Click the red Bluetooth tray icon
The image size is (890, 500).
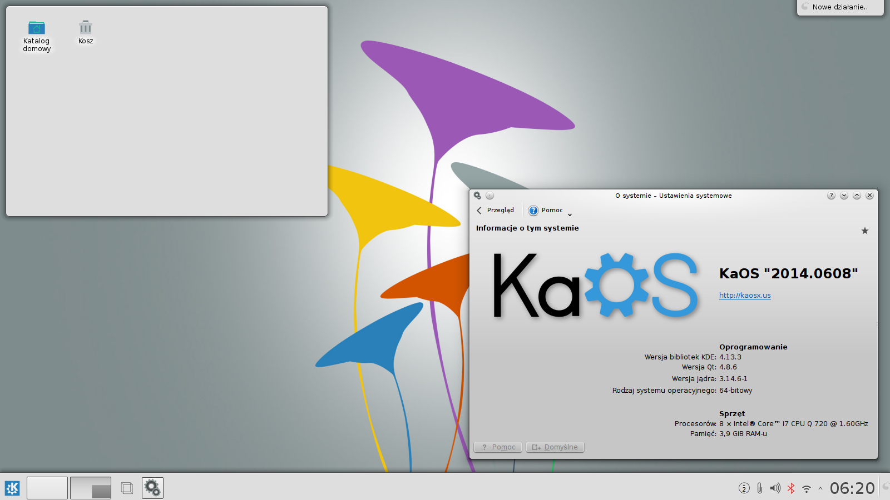790,488
